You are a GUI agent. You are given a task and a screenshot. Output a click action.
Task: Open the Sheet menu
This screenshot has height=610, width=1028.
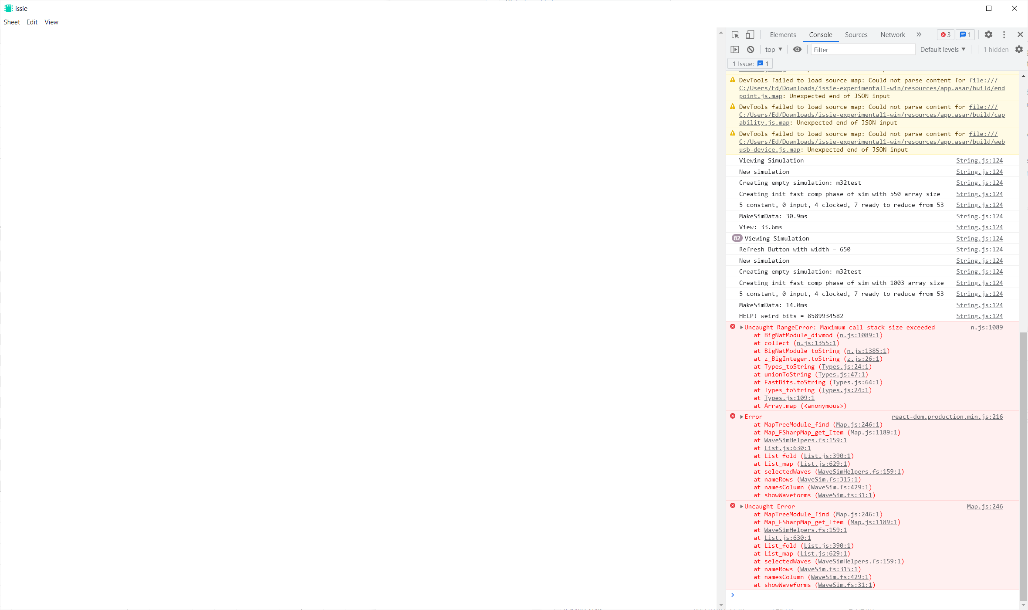pos(12,22)
